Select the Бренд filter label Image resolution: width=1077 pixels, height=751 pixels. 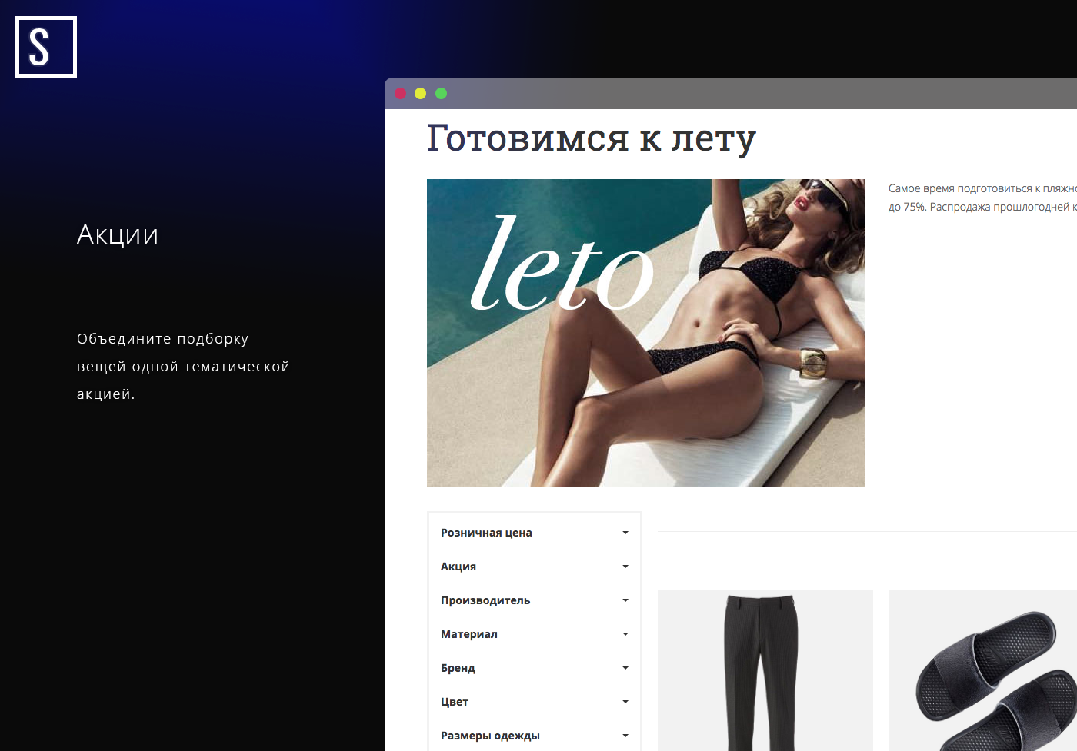[458, 668]
